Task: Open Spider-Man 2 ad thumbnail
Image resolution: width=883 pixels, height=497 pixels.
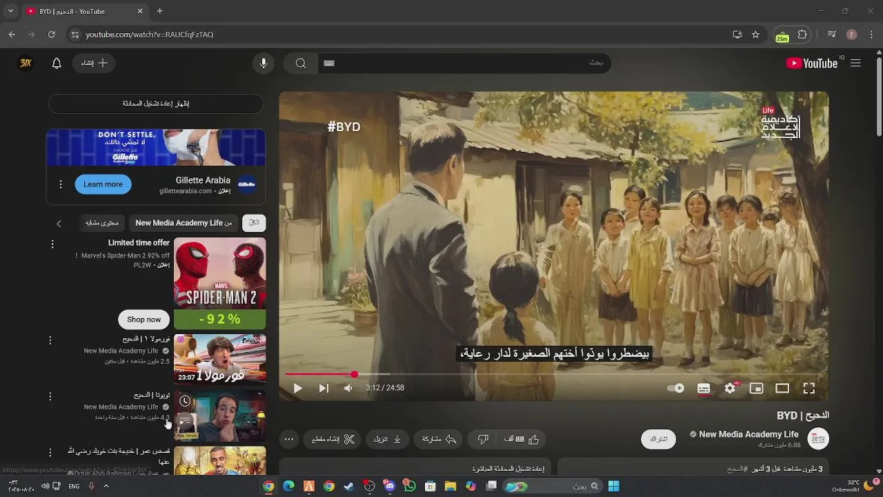Action: point(219,284)
